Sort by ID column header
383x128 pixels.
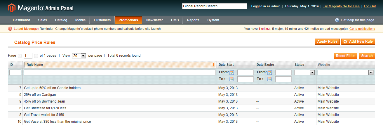15,65
